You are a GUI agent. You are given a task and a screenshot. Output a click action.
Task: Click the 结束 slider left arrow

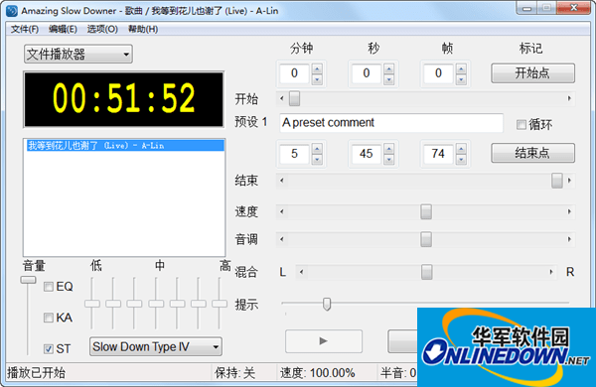pos(282,181)
